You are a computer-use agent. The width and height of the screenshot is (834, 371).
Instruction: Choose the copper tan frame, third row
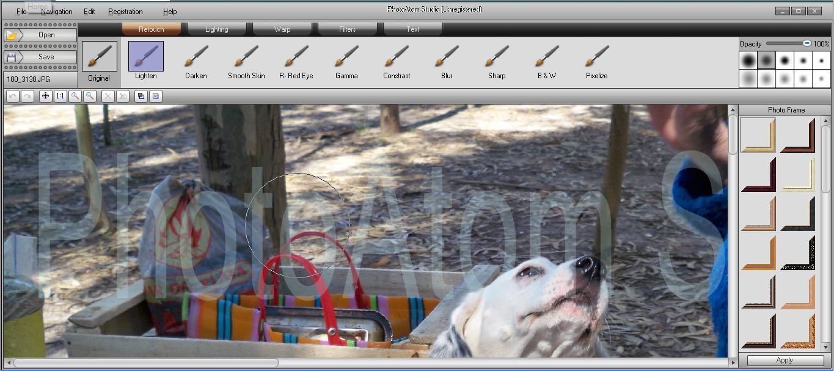point(758,213)
